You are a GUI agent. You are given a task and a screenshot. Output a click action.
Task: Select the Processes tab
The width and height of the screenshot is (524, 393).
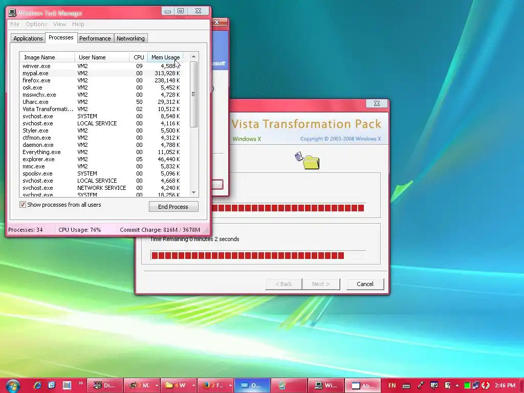pyautogui.click(x=61, y=37)
